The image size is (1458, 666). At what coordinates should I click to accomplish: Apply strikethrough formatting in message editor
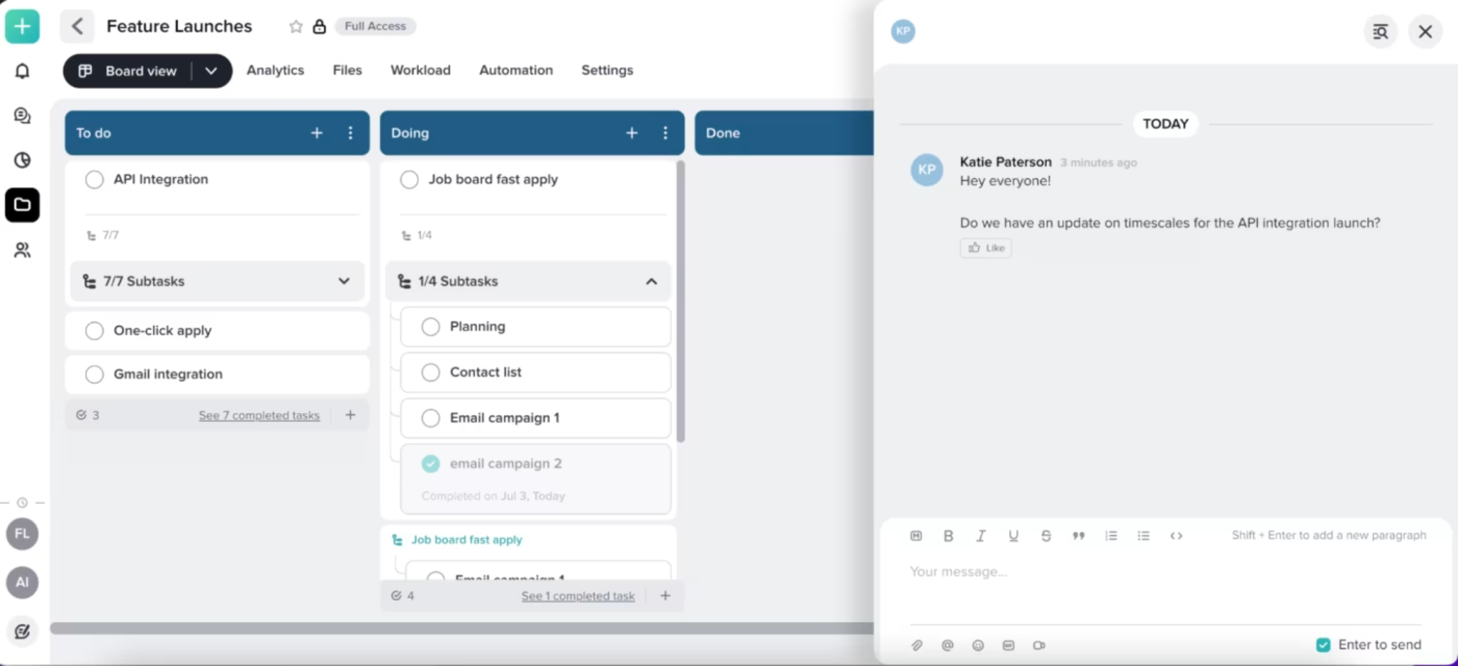1046,536
